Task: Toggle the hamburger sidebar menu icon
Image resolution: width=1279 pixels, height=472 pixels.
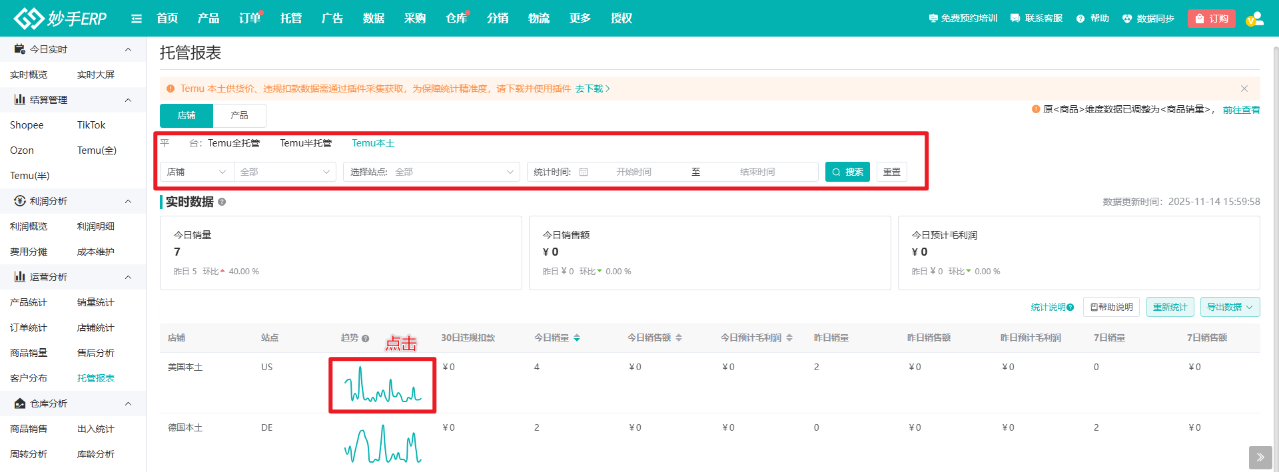Action: tap(137, 19)
